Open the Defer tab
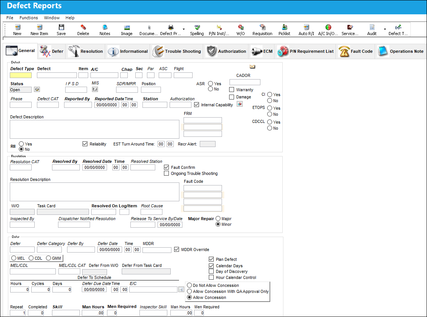Image resolution: width=427 pixels, height=317 pixels. tap(52, 51)
